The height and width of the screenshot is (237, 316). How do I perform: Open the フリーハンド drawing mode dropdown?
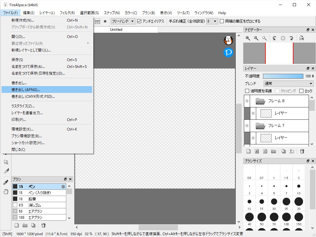coord(123,21)
